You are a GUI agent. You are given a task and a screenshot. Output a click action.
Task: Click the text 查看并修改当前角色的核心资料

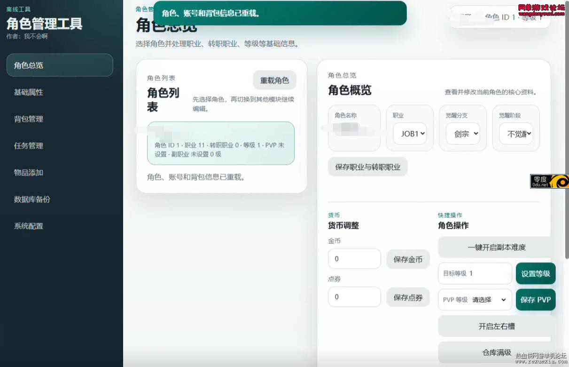[491, 92]
